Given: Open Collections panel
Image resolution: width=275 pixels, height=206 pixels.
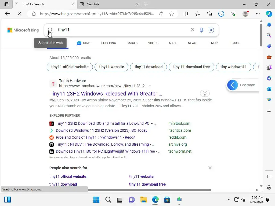Looking at the screenshot, I should click(209, 14).
